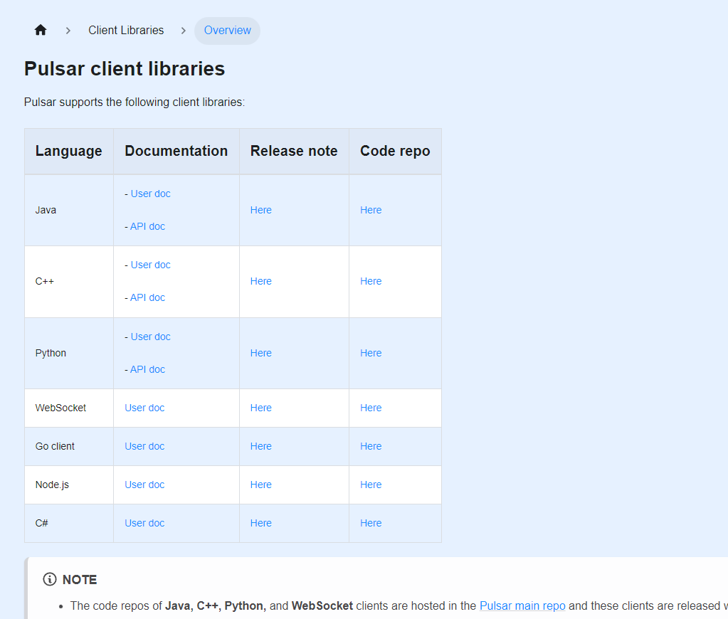Open Node.js User doc link

pyautogui.click(x=144, y=485)
